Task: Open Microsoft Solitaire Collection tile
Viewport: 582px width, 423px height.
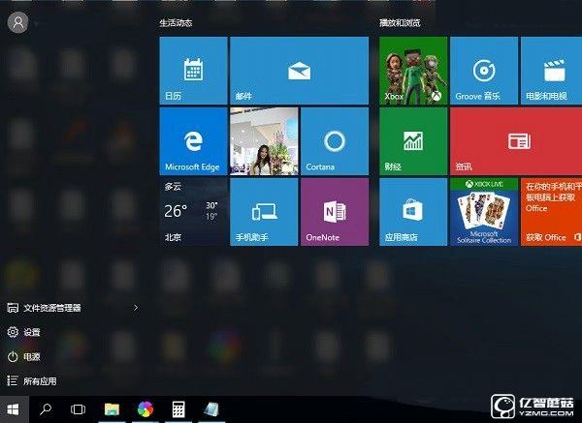Action: (484, 212)
